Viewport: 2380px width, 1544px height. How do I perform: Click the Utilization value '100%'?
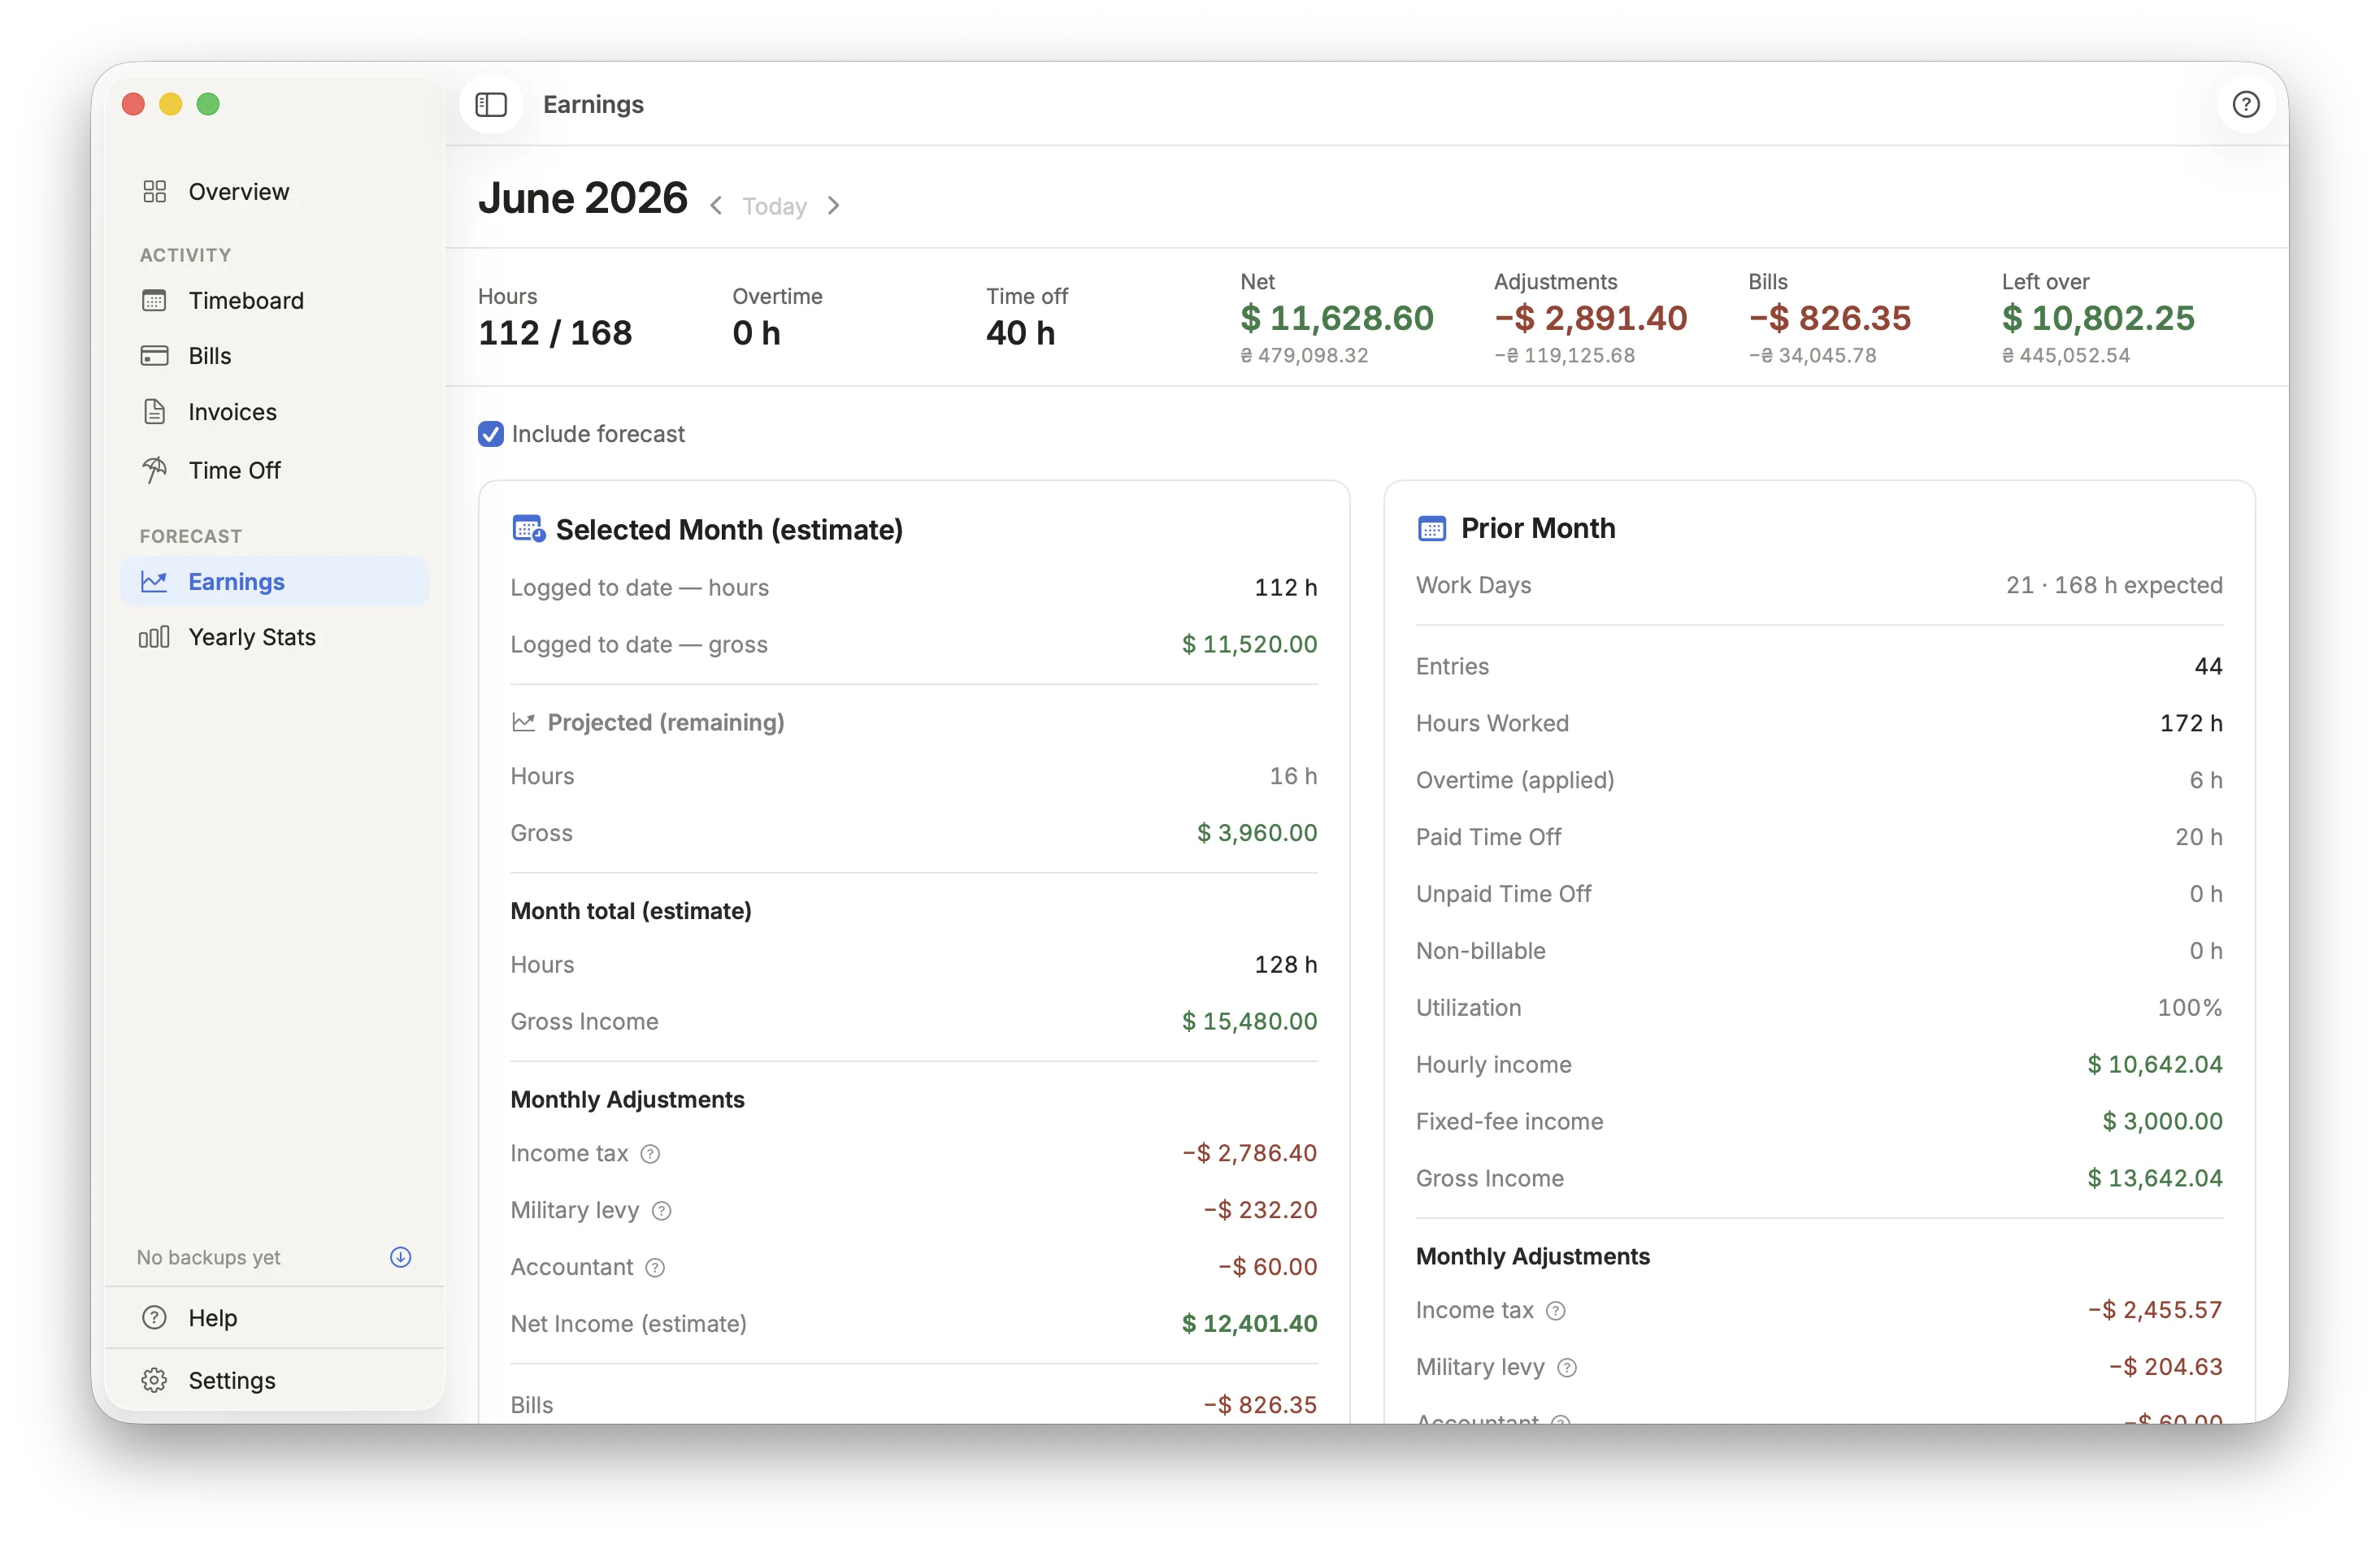[2190, 1007]
